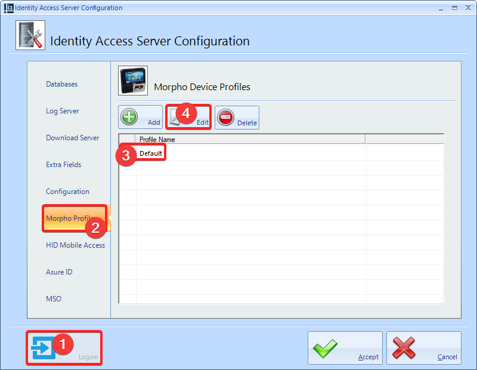
Task: Open the MSO section
Action: click(54, 299)
